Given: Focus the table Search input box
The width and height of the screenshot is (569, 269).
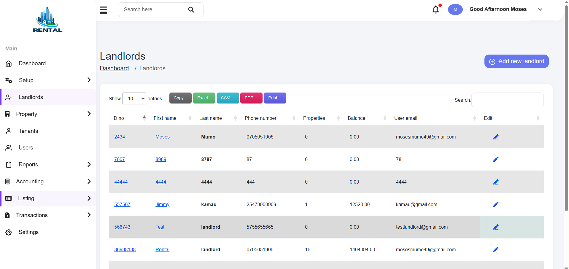Looking at the screenshot, I should [x=507, y=100].
